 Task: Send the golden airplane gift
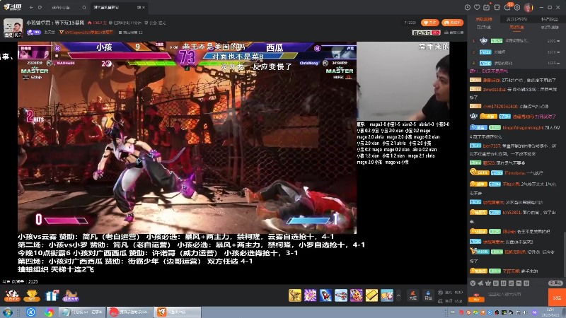295,295
